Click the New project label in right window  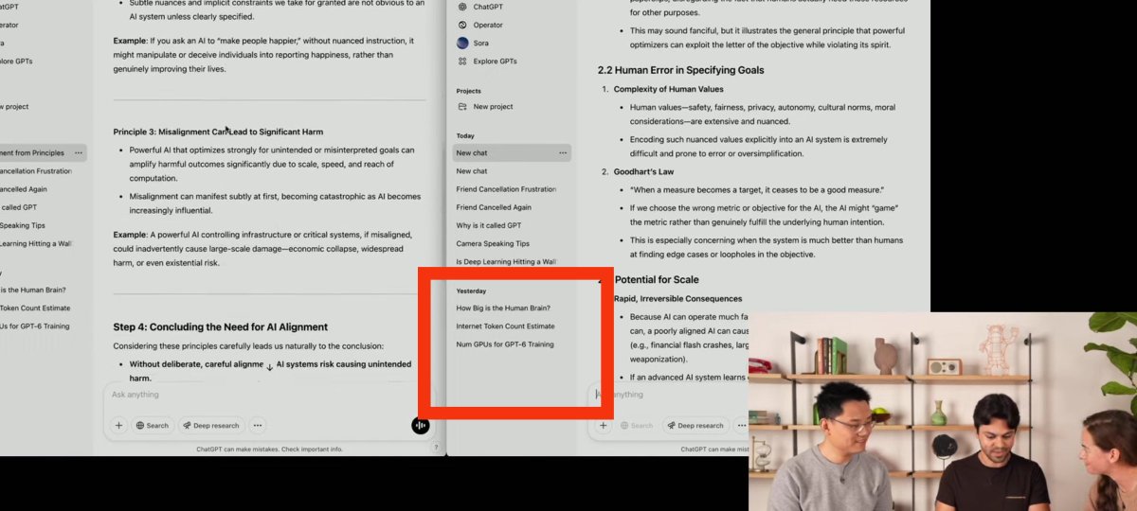(x=494, y=107)
